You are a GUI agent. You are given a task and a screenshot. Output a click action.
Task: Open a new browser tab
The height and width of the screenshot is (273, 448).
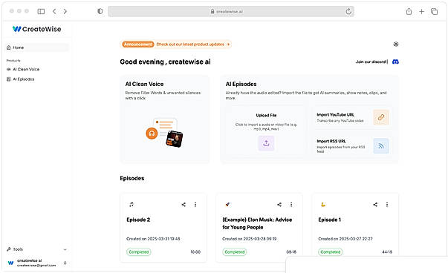tap(421, 11)
